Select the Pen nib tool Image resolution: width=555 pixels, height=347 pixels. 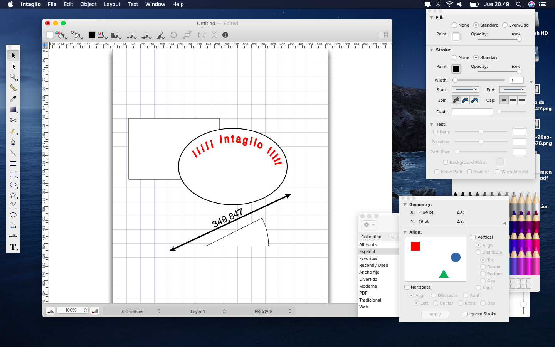(13, 142)
